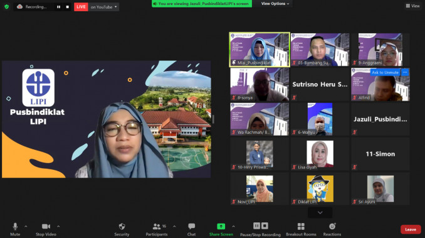Leave the meeting with the red button
This screenshot has height=238, width=425.
click(411, 229)
